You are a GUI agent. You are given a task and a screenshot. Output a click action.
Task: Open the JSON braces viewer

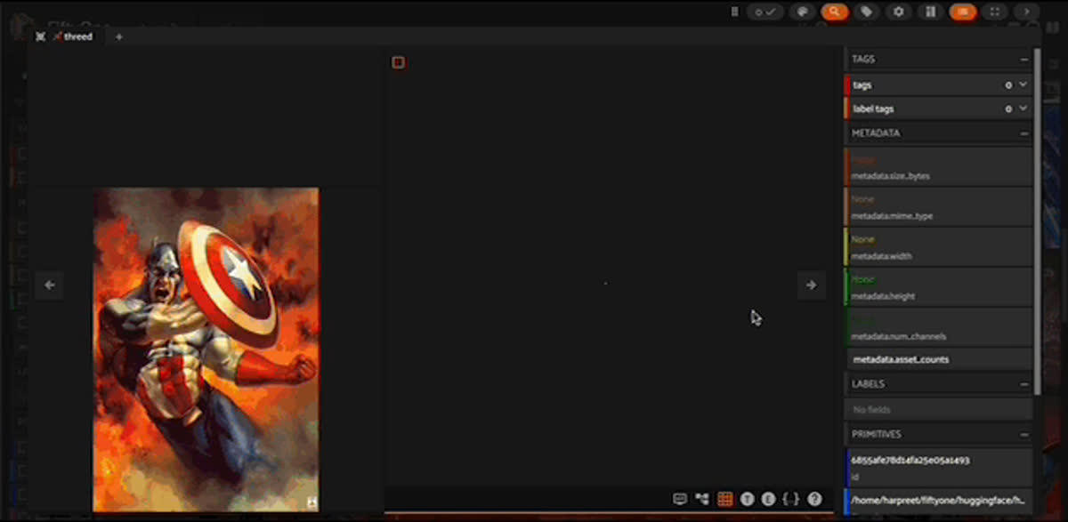[790, 500]
